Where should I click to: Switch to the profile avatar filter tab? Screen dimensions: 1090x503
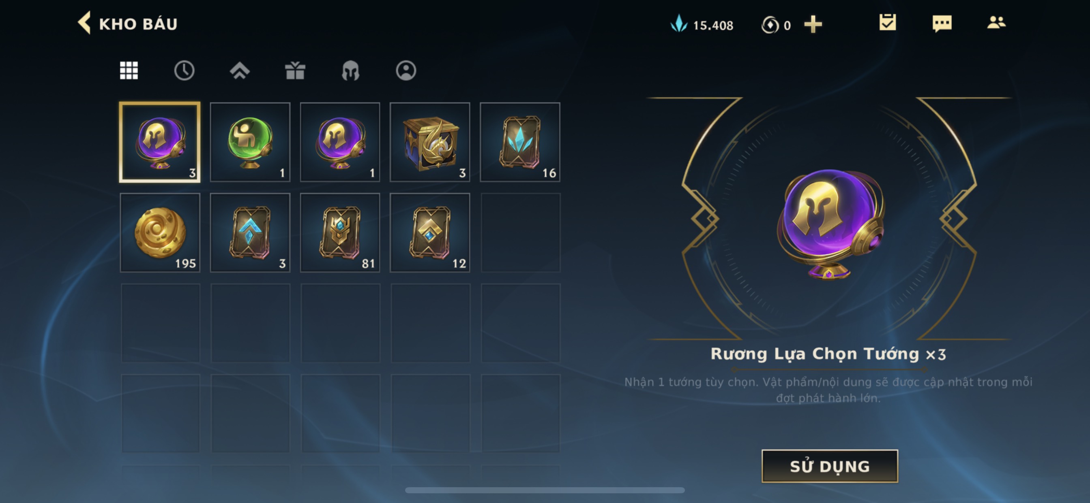coord(406,70)
